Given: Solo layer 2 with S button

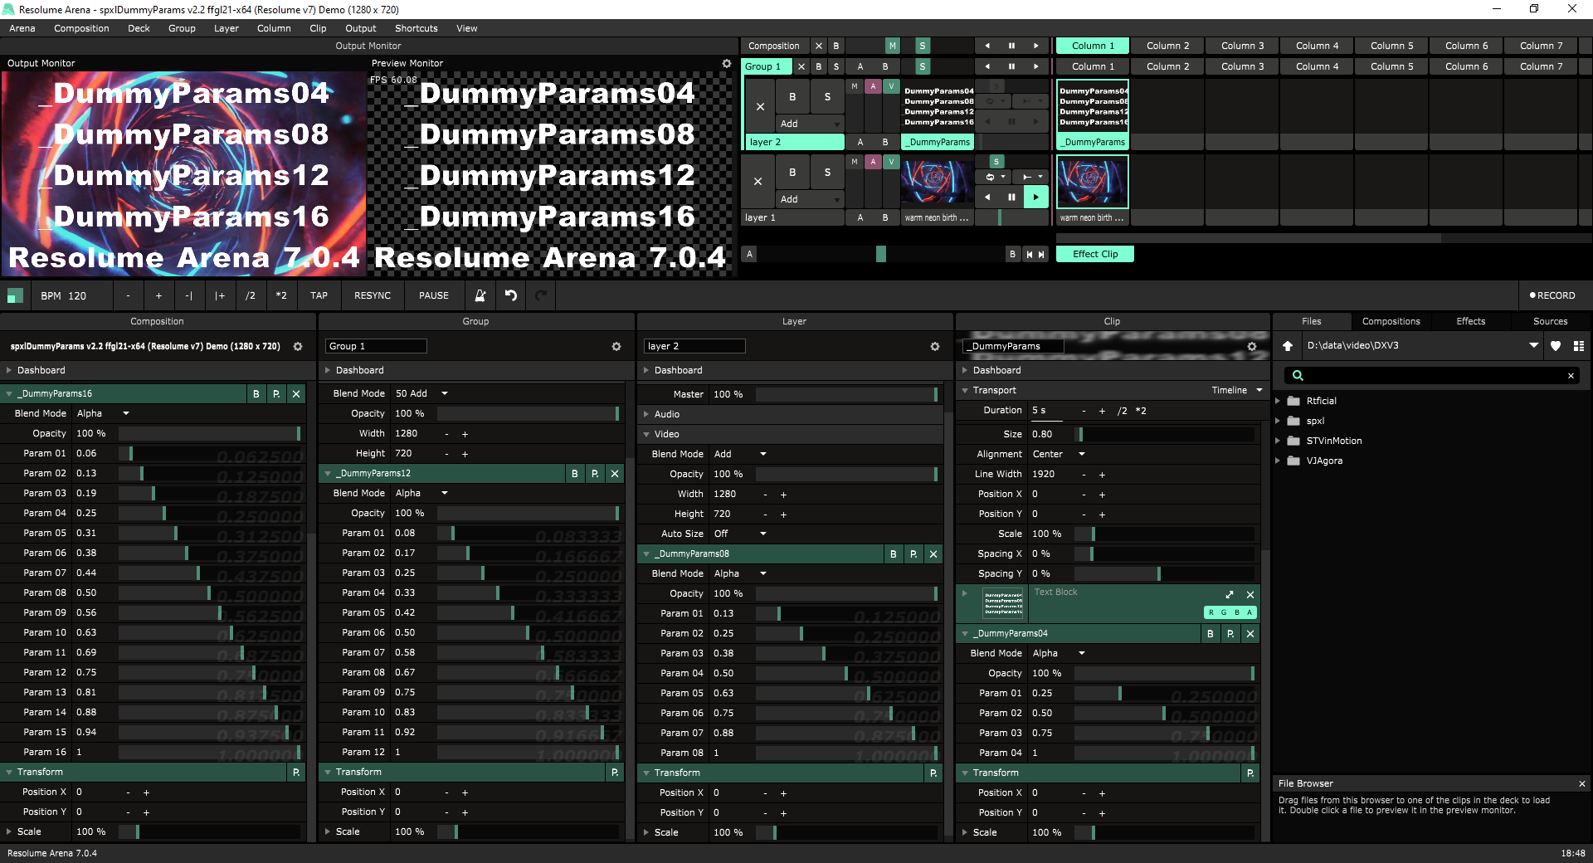Looking at the screenshot, I should (x=826, y=97).
